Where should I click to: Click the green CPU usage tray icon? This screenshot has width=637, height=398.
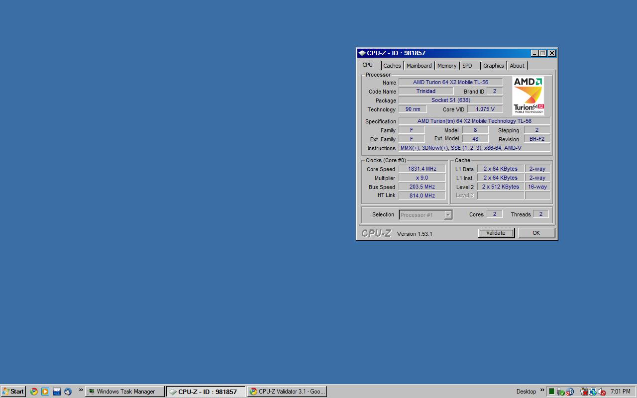[x=552, y=392]
